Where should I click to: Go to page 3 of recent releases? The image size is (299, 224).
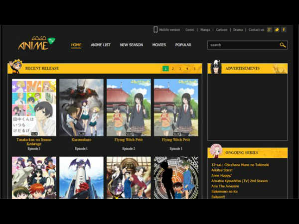coord(180,69)
